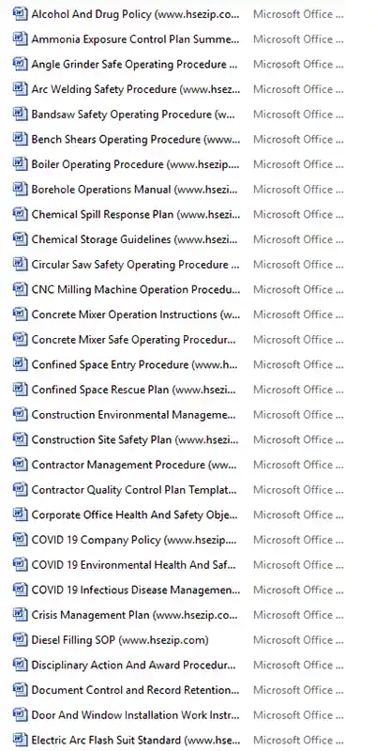Select file Corporate Office Health And Safety Objectives
The height and width of the screenshot is (751, 375).
135,514
